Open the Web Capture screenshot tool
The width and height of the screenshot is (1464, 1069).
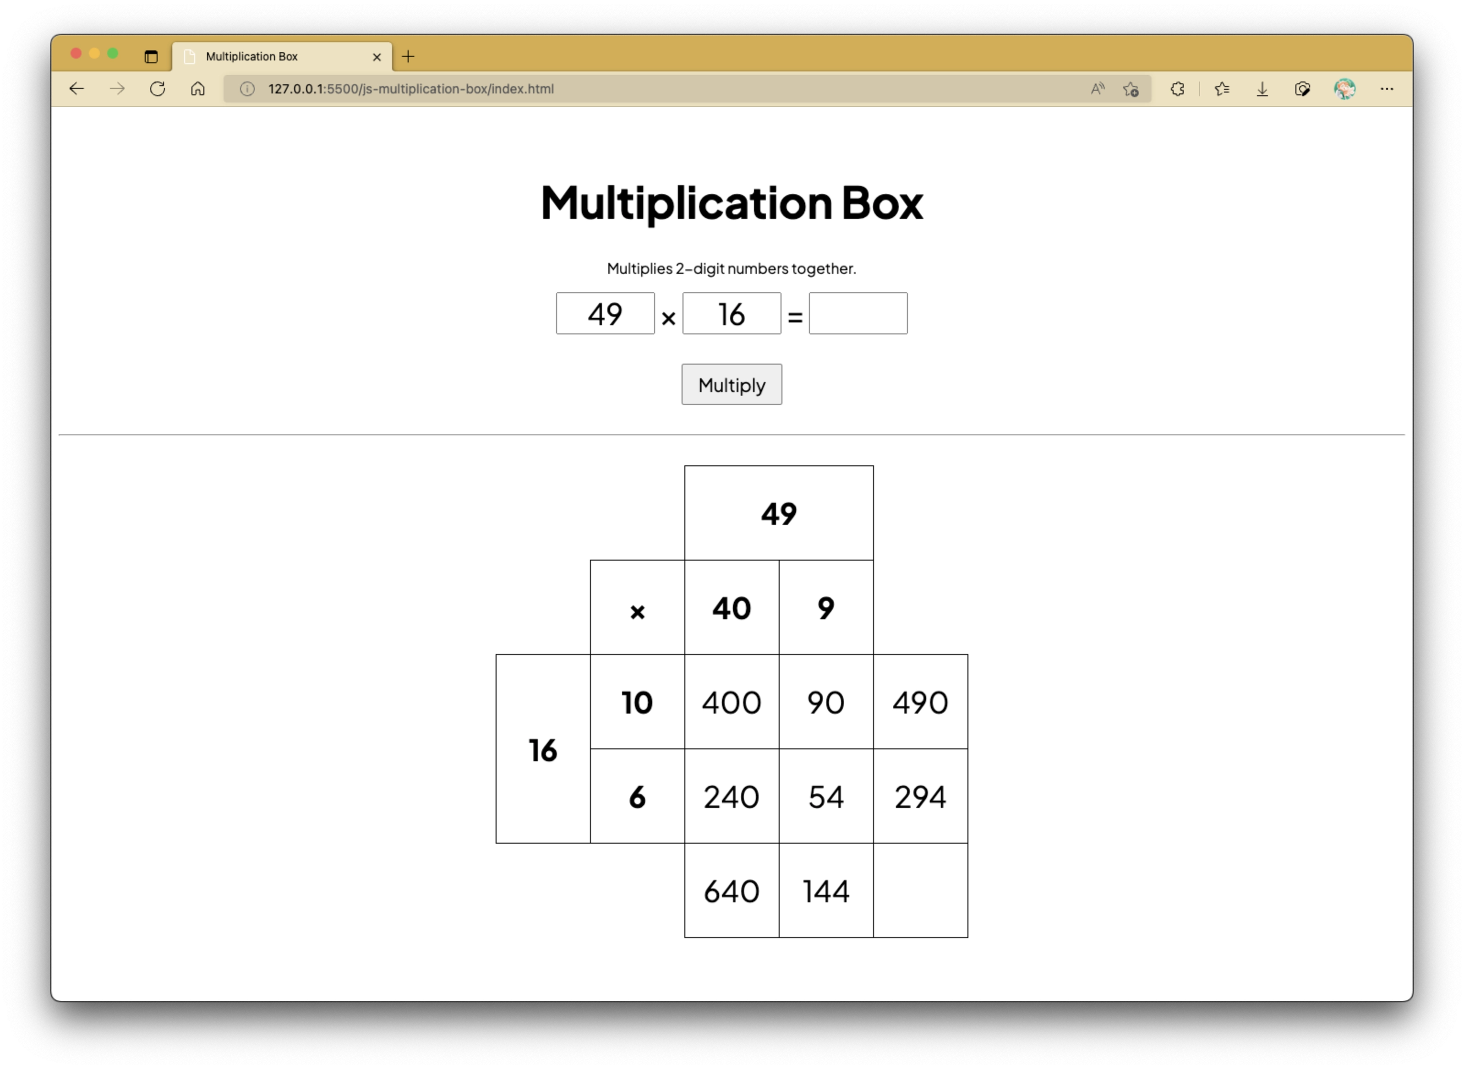[1303, 89]
